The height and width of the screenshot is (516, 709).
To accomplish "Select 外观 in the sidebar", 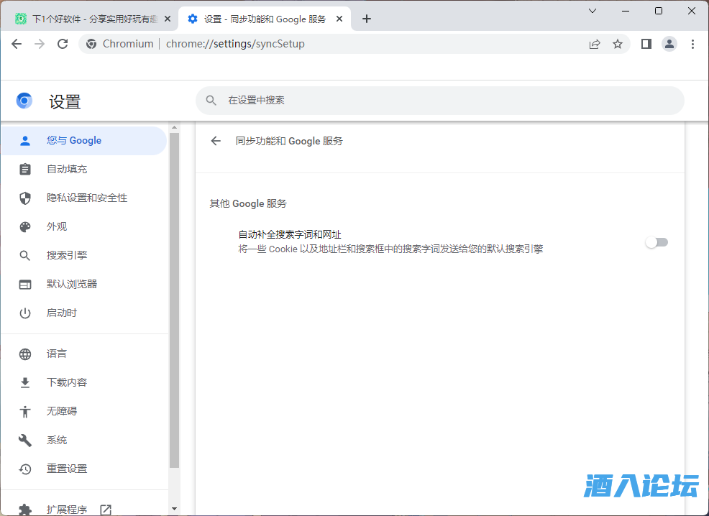I will click(x=57, y=226).
